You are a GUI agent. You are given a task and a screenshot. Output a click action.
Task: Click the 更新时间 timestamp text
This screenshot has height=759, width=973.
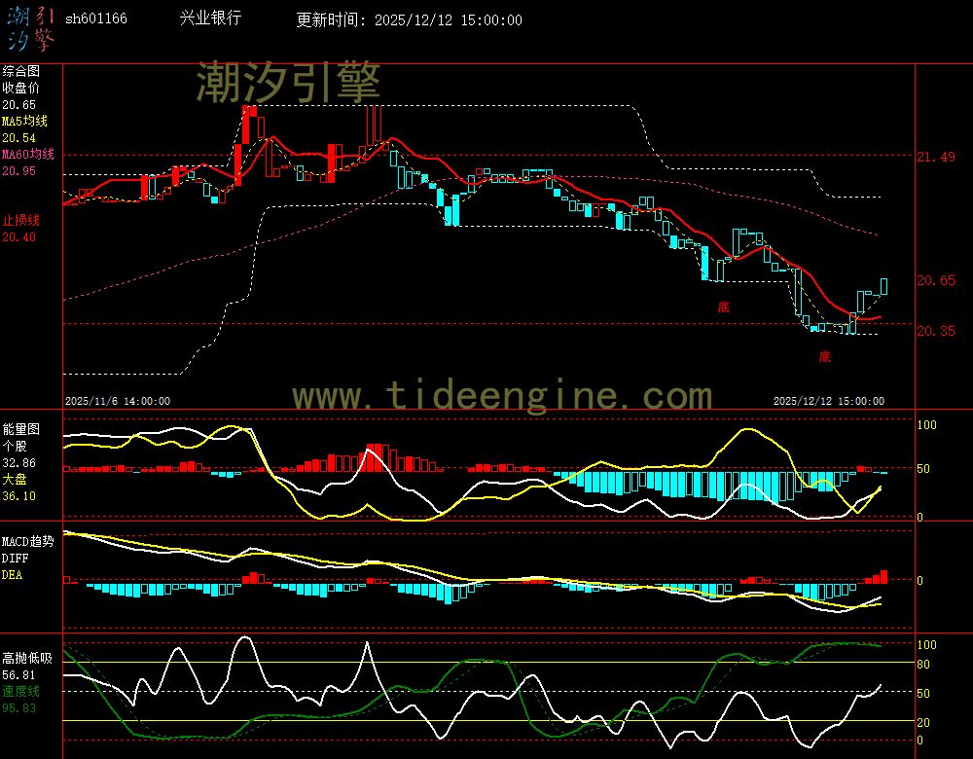[409, 20]
